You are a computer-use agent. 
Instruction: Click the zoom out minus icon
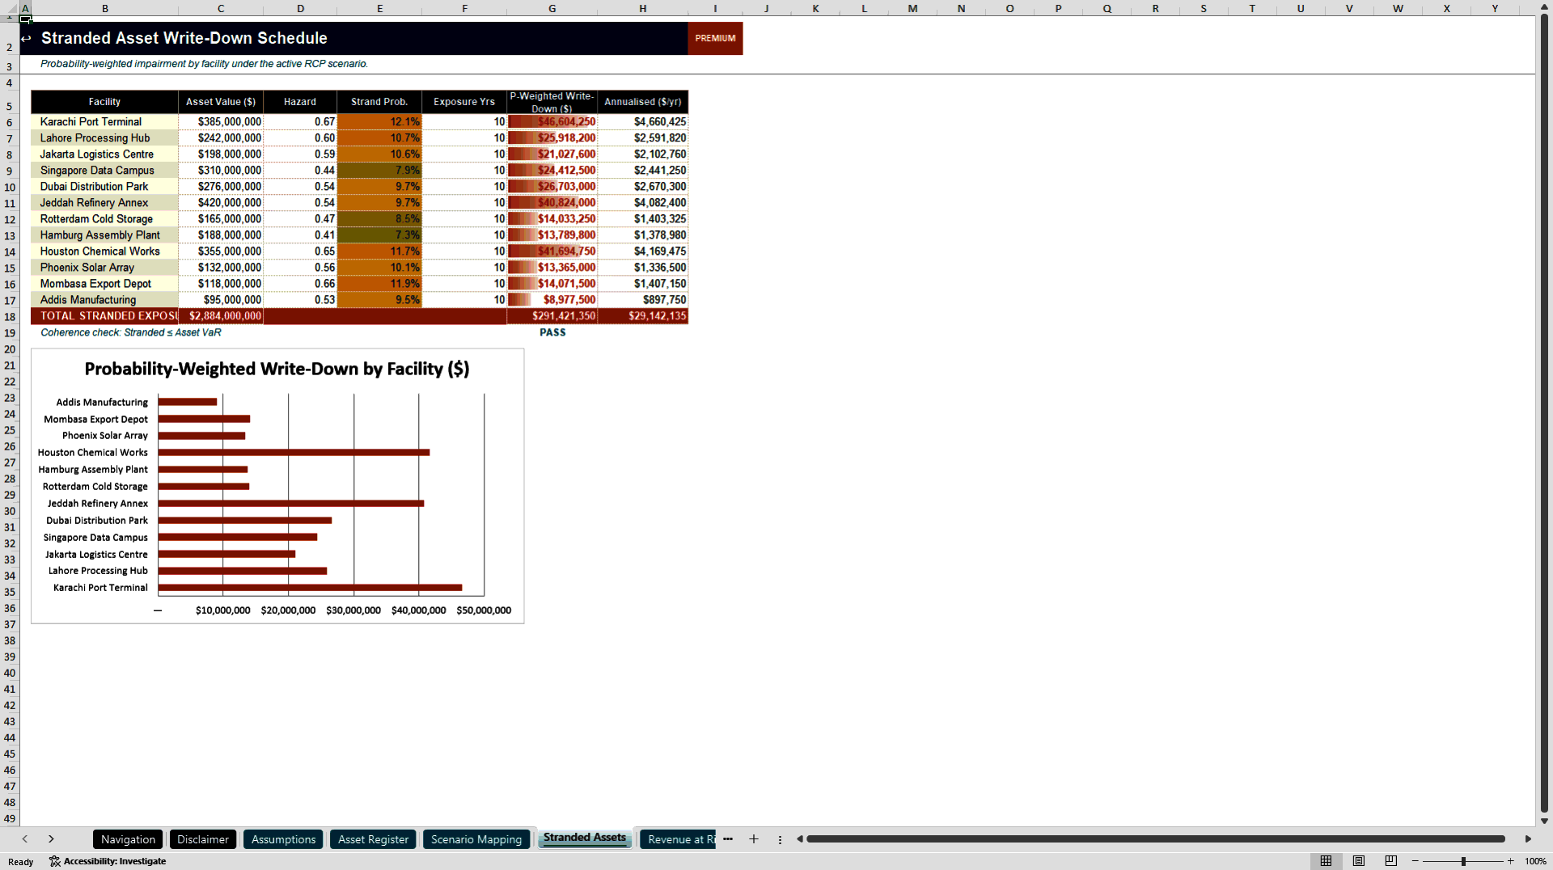pos(1415,861)
